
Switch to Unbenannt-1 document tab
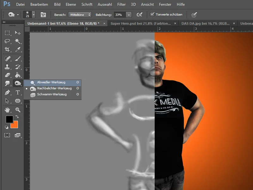pos(64,23)
